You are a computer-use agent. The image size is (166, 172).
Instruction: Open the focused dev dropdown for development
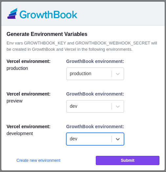point(95,139)
